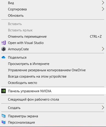Expand the Вид submenu arrow

coord(103,3)
